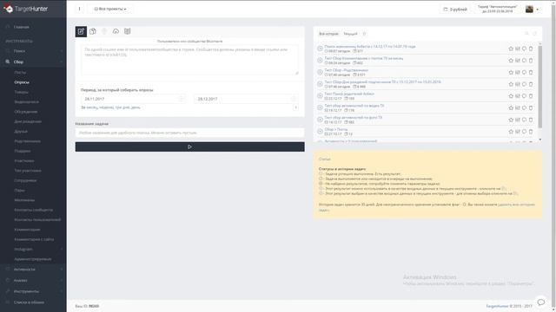556x312 pixels.
Task: Open the table icon for the 'Дни рождений подписчиков' task
Action: coord(518,84)
